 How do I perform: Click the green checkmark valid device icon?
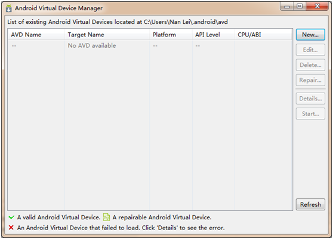point(11,217)
